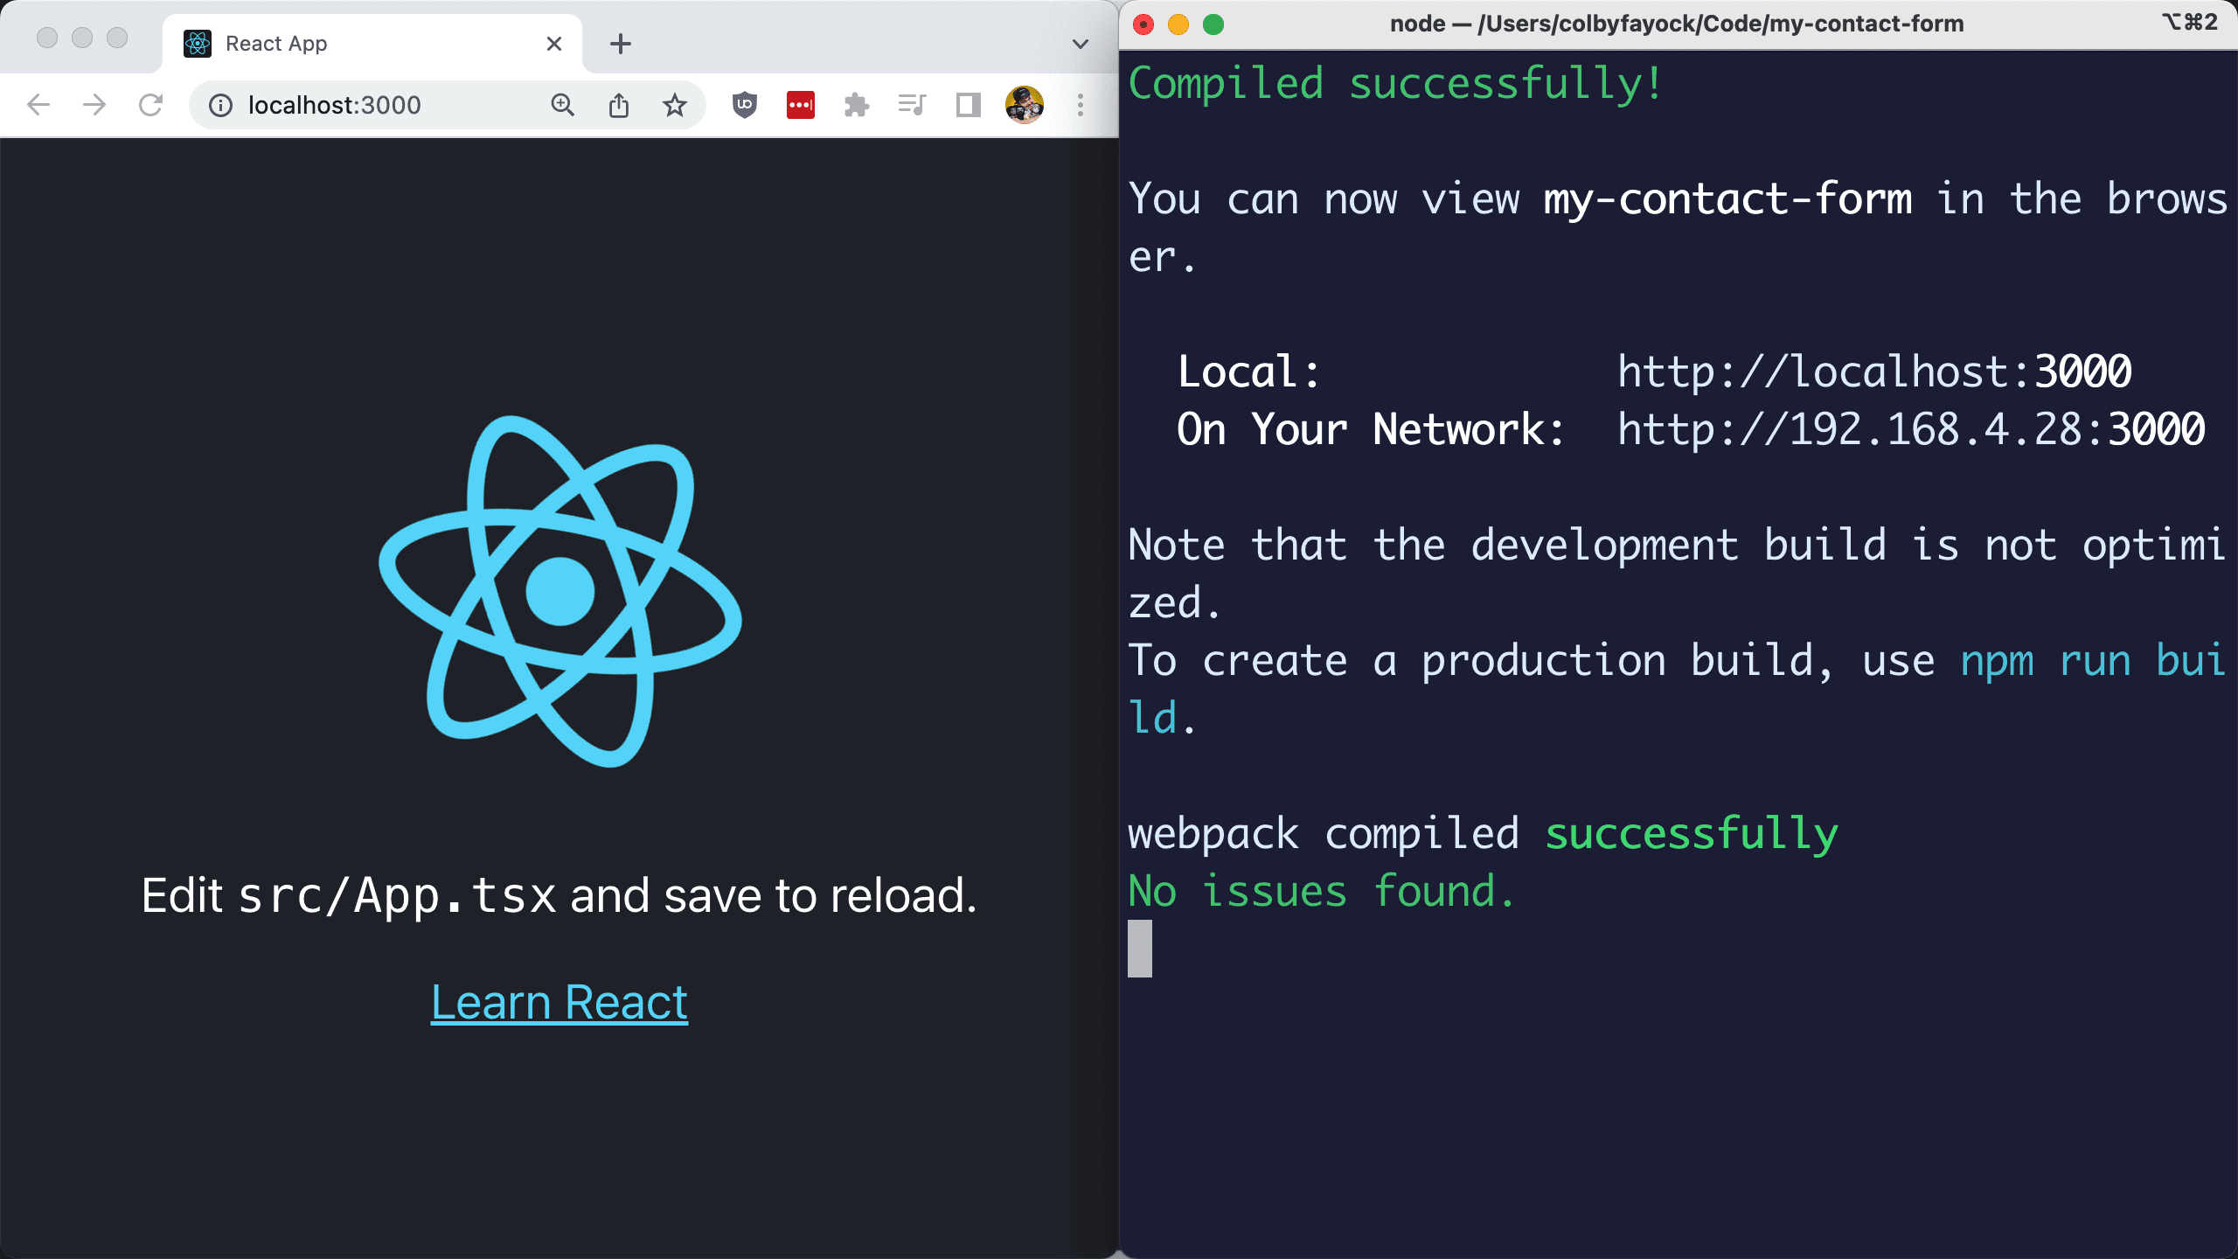Open the uBlock shield extension icon

click(744, 105)
